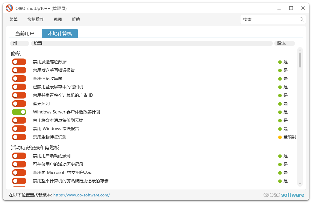
Task: Enable the 禁用发送笔迹数据 toggle
Action: 19,62
